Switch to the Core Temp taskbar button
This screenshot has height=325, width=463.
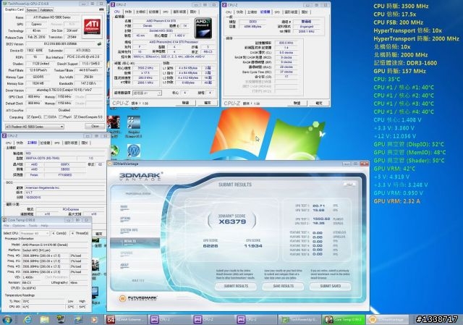[x=344, y=319]
